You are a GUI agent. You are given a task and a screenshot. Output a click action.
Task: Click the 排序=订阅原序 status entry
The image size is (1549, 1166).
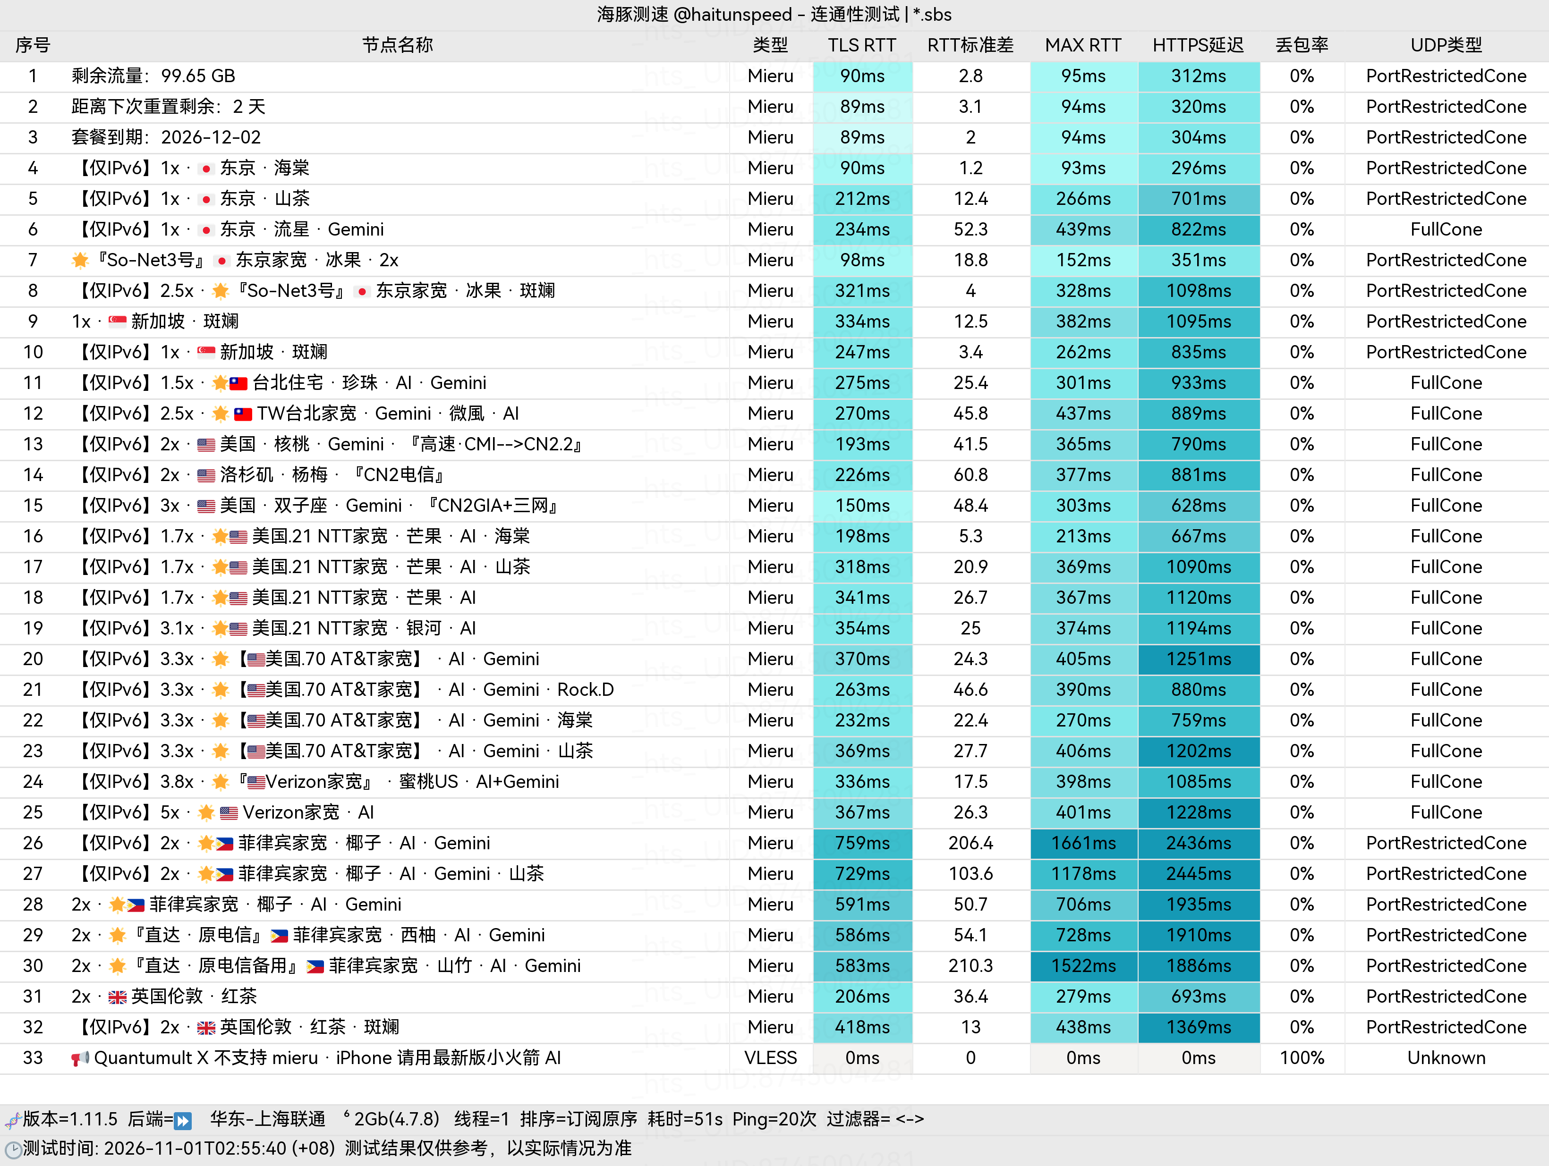pyautogui.click(x=579, y=1120)
